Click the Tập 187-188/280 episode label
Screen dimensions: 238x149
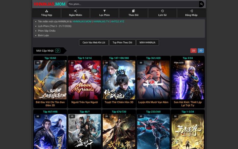[x=119, y=58]
